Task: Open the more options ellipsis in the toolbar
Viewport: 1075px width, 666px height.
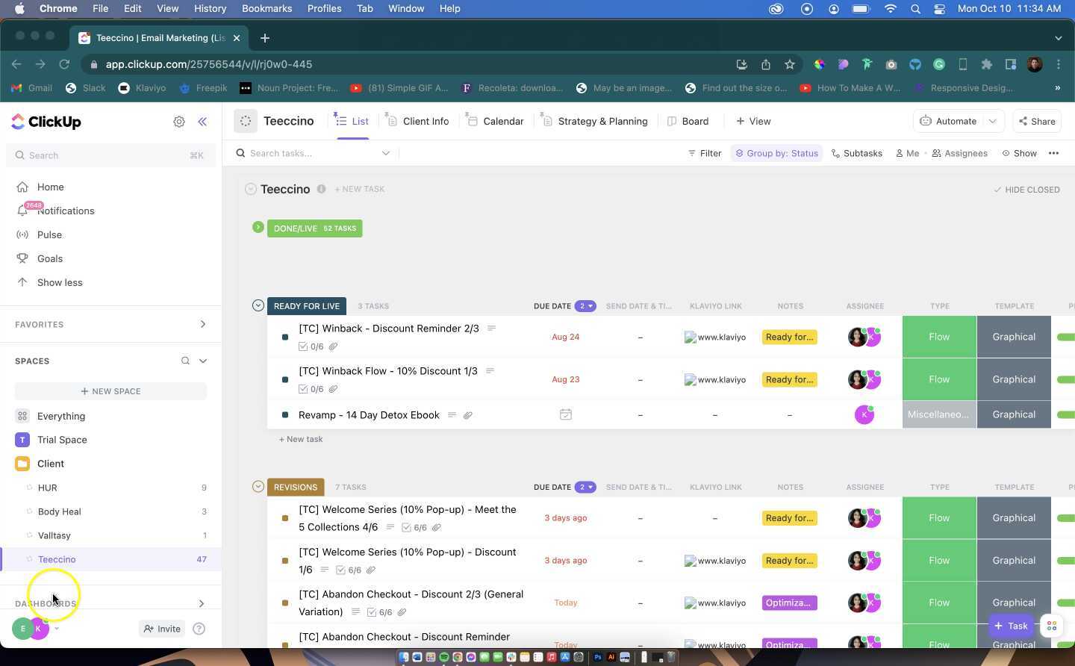Action: tap(1053, 153)
